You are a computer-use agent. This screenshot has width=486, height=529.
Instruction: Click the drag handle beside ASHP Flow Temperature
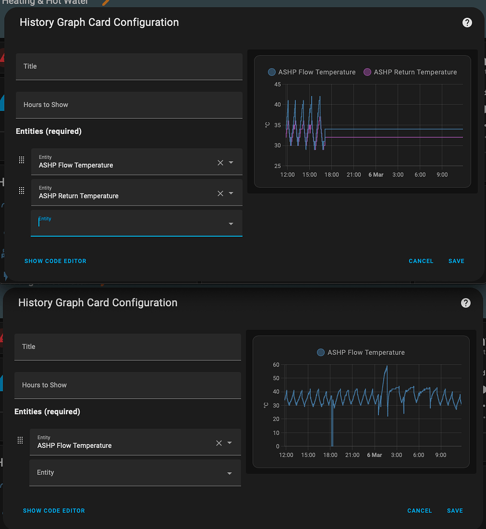pos(21,160)
